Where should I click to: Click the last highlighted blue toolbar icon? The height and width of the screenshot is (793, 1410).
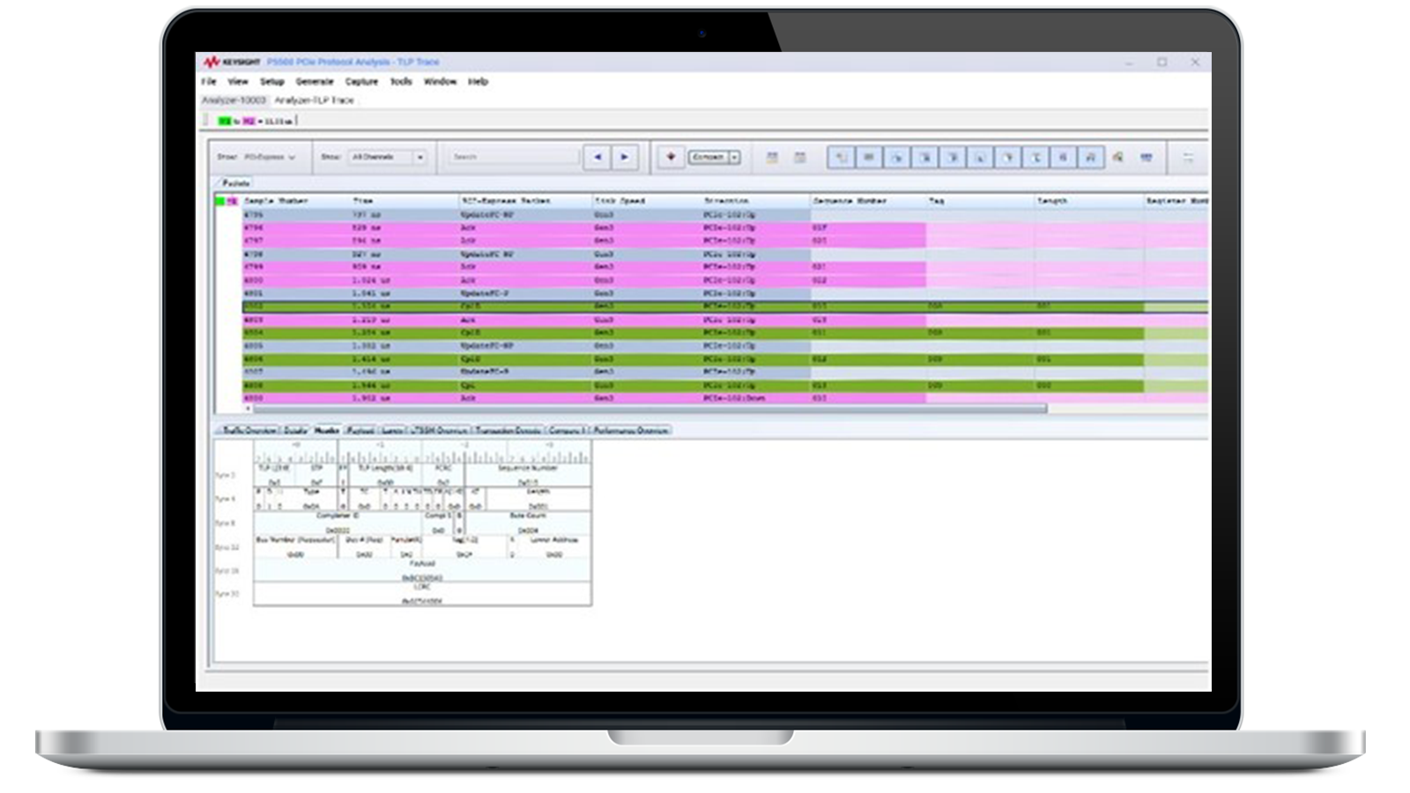coord(1090,158)
